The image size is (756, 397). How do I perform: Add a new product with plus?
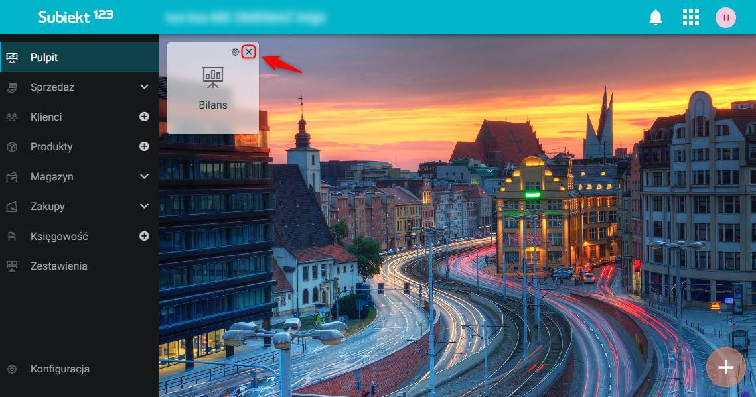point(144,146)
